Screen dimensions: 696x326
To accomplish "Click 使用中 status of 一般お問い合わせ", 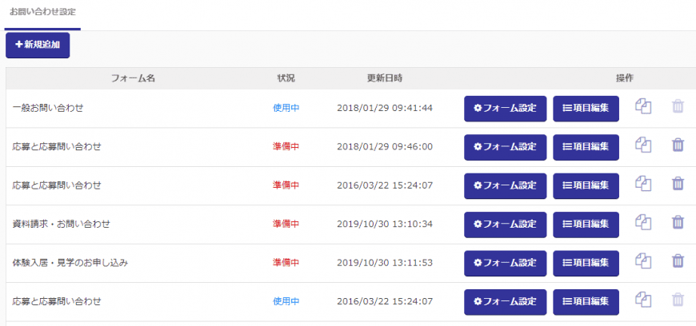I will [286, 108].
